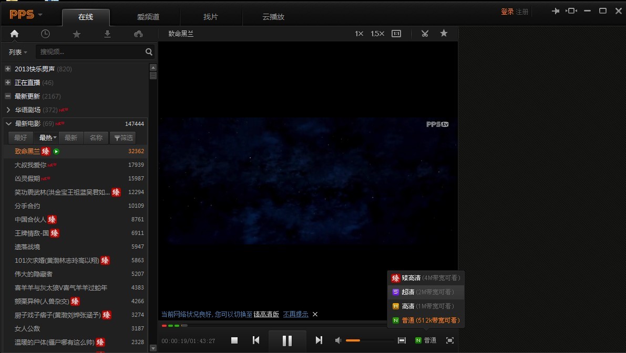Image resolution: width=626 pixels, height=353 pixels.
Task: Click the home icon in sidebar
Action: (14, 34)
